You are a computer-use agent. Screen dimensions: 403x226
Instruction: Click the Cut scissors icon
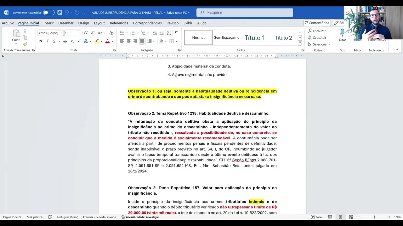click(x=25, y=31)
